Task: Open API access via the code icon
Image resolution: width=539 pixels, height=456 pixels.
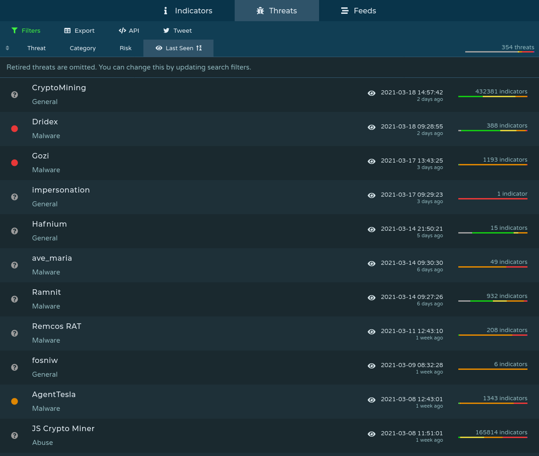Action: pos(122,30)
